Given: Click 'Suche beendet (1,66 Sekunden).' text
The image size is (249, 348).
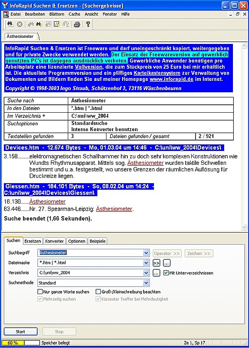Looking at the screenshot, I should pos(48,219).
